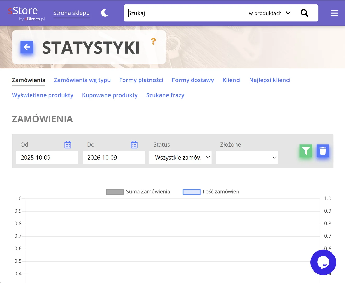Toggle the Suma Zamówienia legend swatch
The image size is (345, 283).
click(x=115, y=192)
